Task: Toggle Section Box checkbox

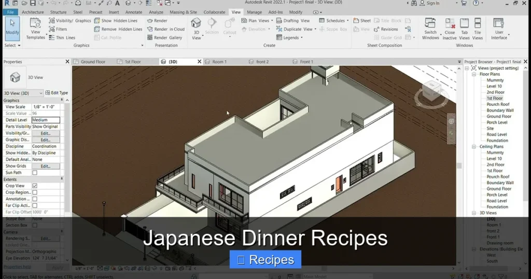Action: 35,226
